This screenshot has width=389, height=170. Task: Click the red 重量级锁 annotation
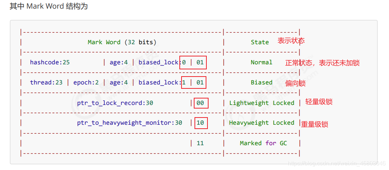click(x=314, y=124)
